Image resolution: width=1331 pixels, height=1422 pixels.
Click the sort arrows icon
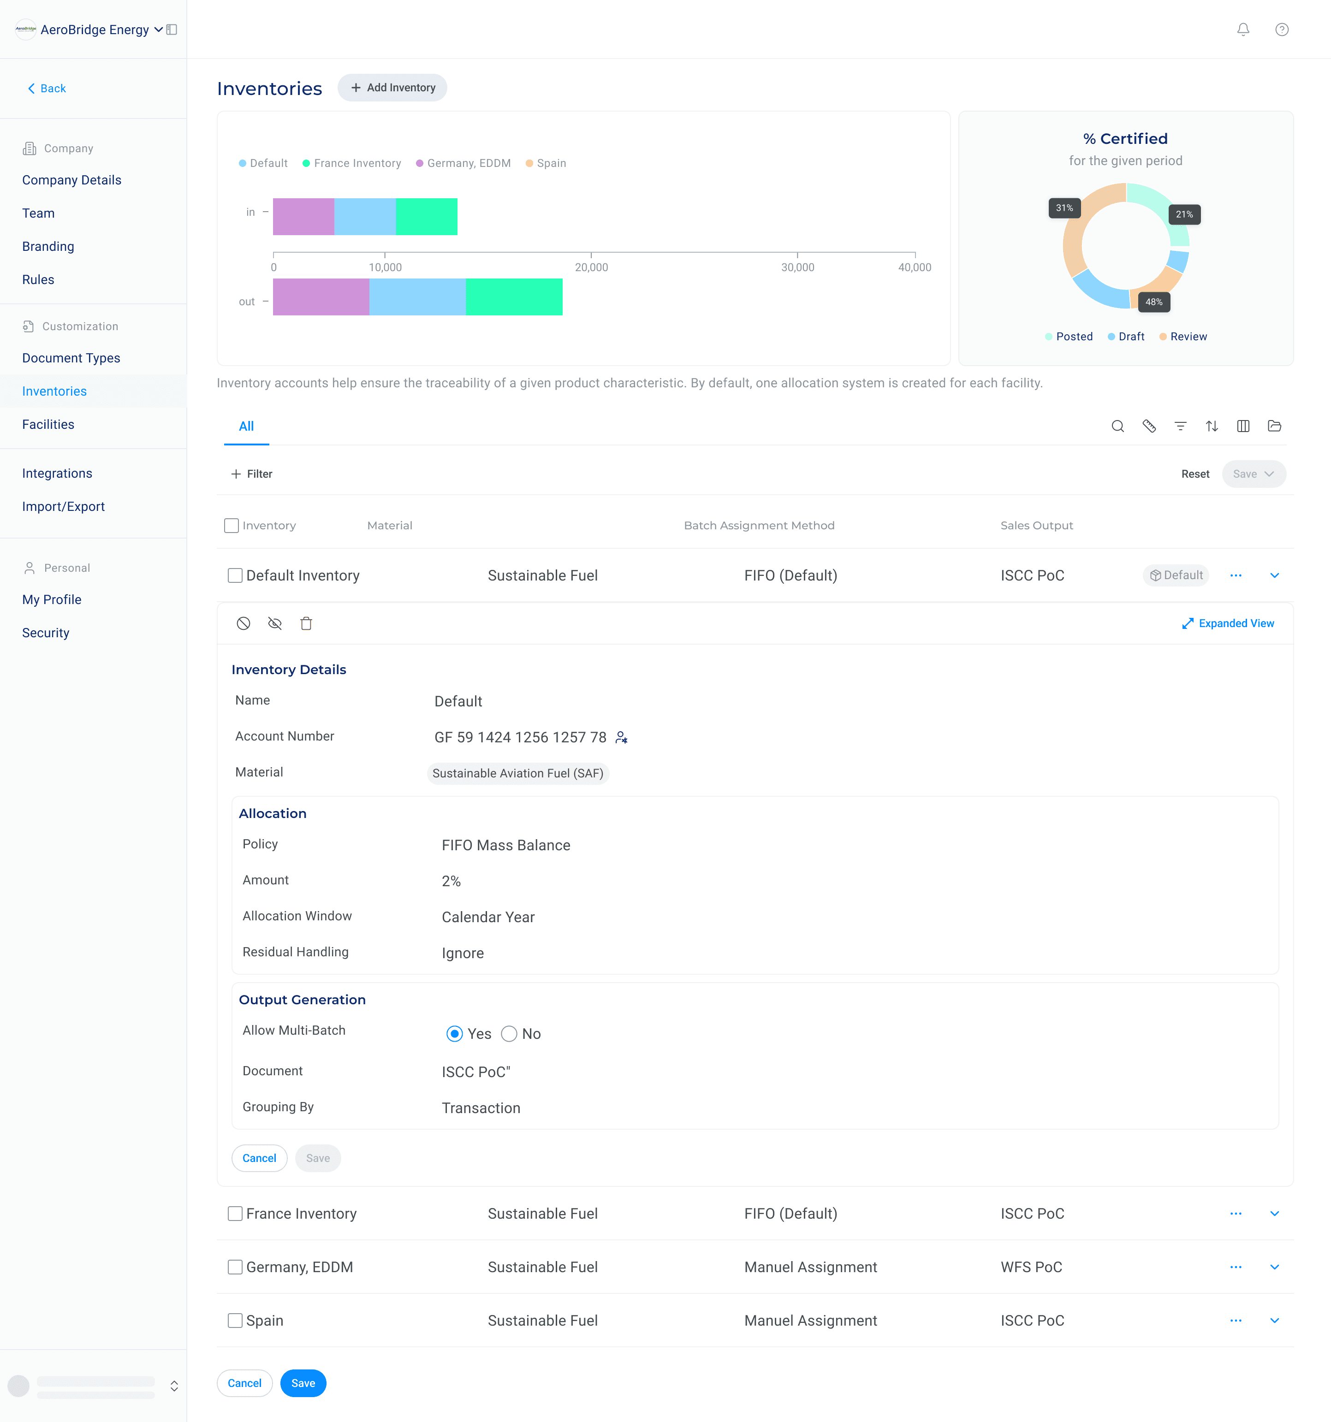pyautogui.click(x=1212, y=427)
